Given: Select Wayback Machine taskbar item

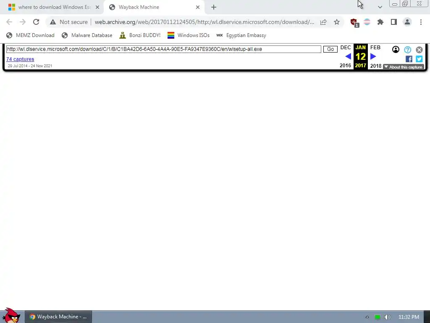Looking at the screenshot, I should point(58,317).
